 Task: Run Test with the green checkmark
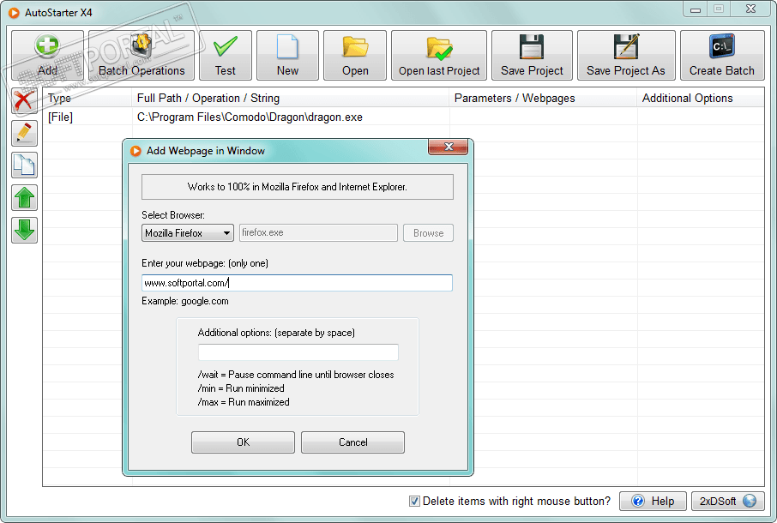click(x=226, y=55)
